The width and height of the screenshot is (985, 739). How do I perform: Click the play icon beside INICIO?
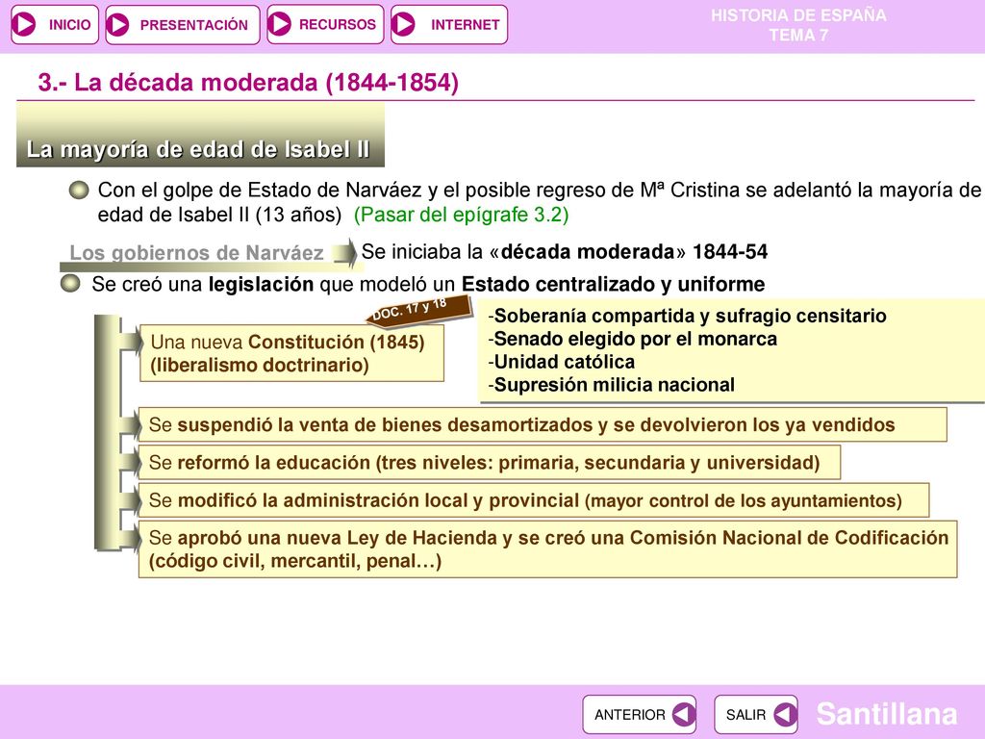click(24, 24)
